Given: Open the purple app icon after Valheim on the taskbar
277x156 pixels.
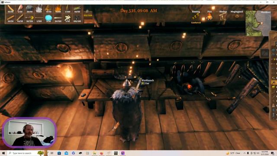Looking at the screenshot, I should click(x=123, y=153).
